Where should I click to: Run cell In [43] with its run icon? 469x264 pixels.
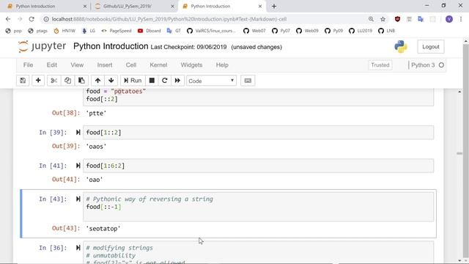click(78, 199)
